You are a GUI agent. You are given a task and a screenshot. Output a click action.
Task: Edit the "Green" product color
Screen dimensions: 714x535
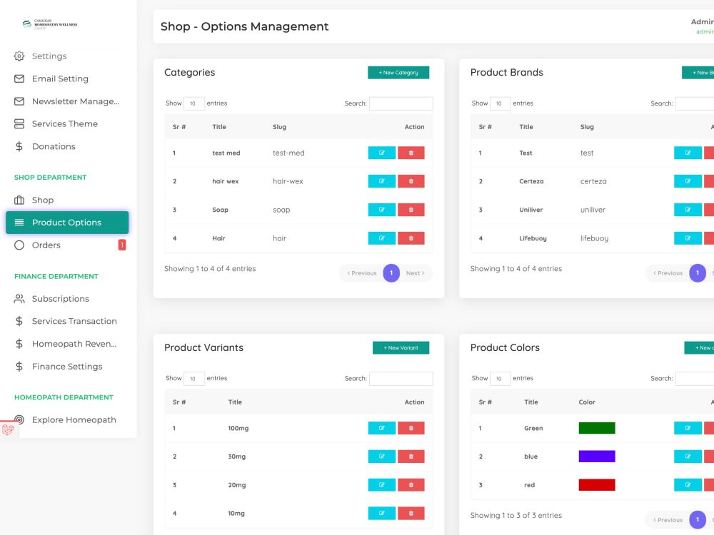687,427
